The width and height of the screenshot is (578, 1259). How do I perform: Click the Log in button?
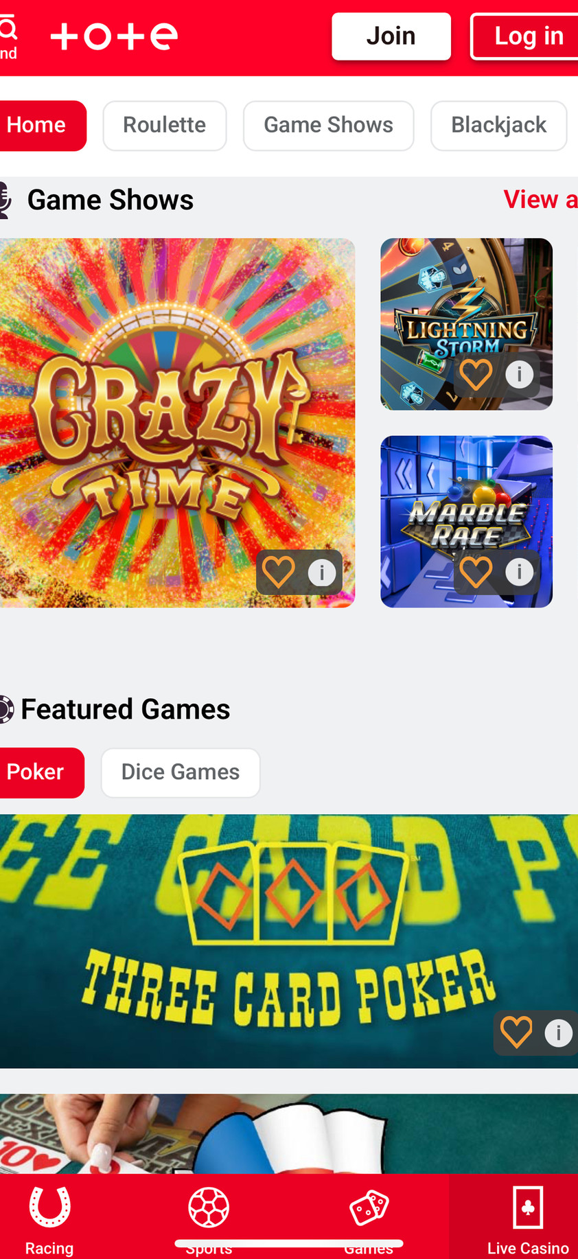point(525,36)
